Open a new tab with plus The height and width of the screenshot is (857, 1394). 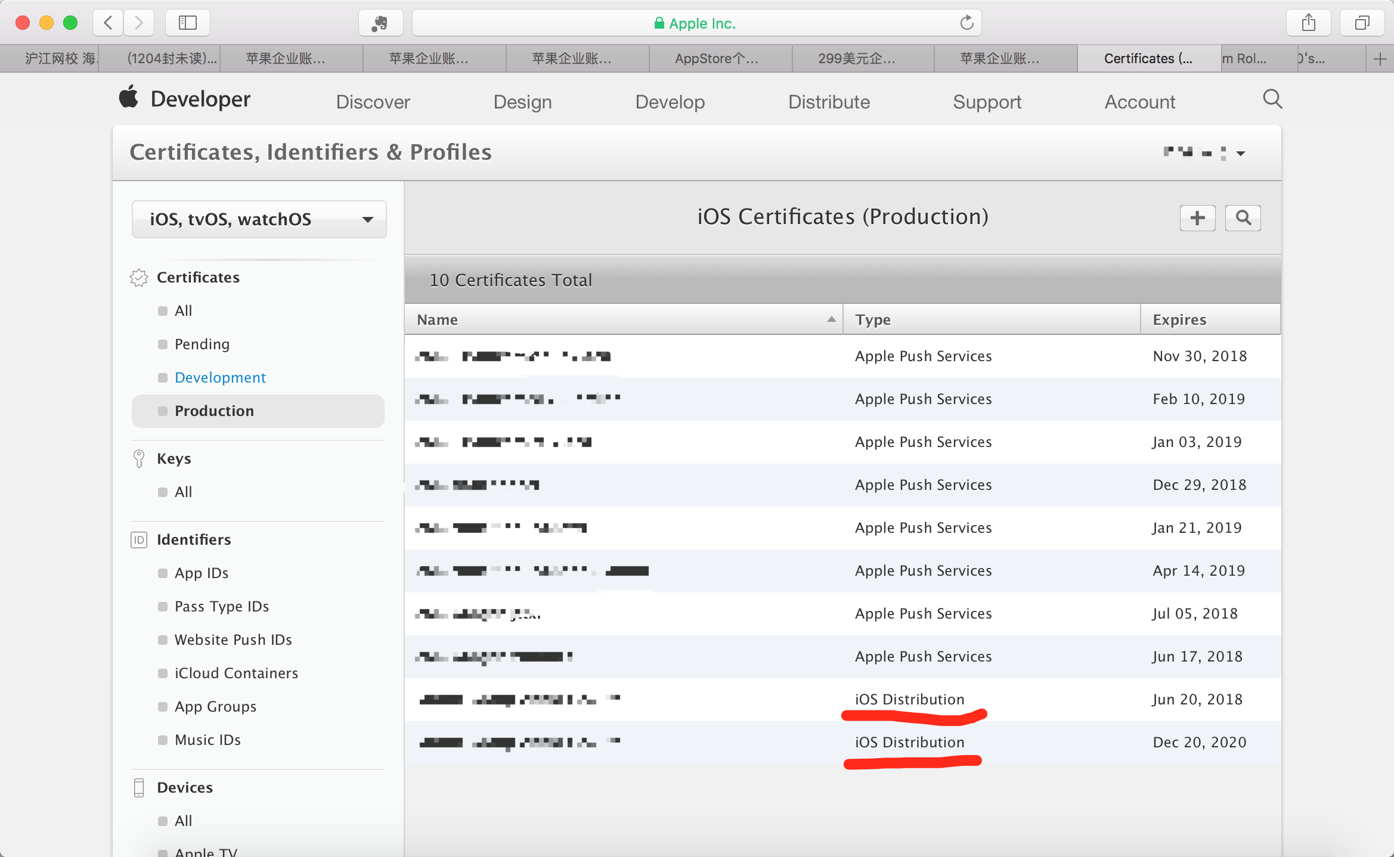tap(1380, 58)
